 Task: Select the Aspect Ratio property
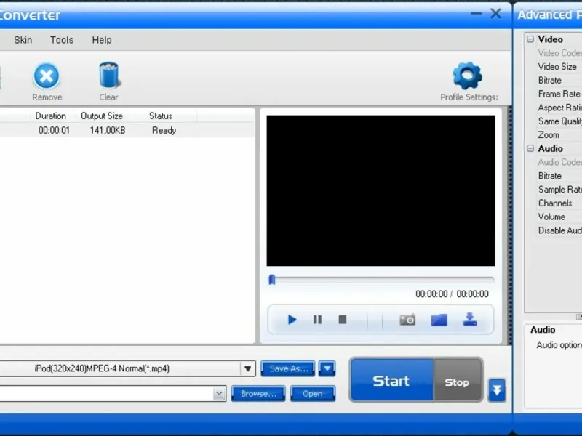click(559, 108)
